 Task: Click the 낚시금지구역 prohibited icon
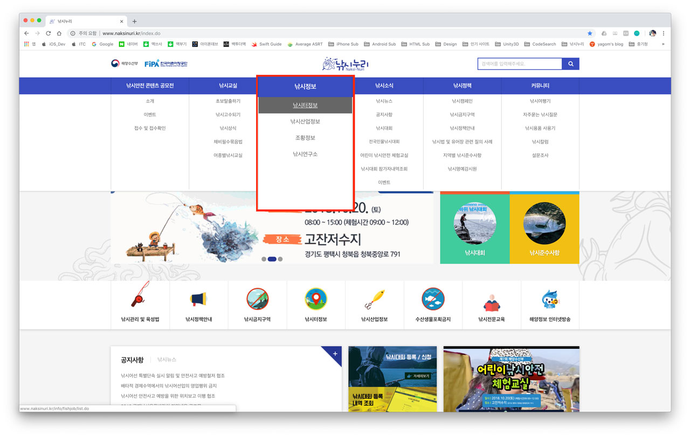(257, 299)
